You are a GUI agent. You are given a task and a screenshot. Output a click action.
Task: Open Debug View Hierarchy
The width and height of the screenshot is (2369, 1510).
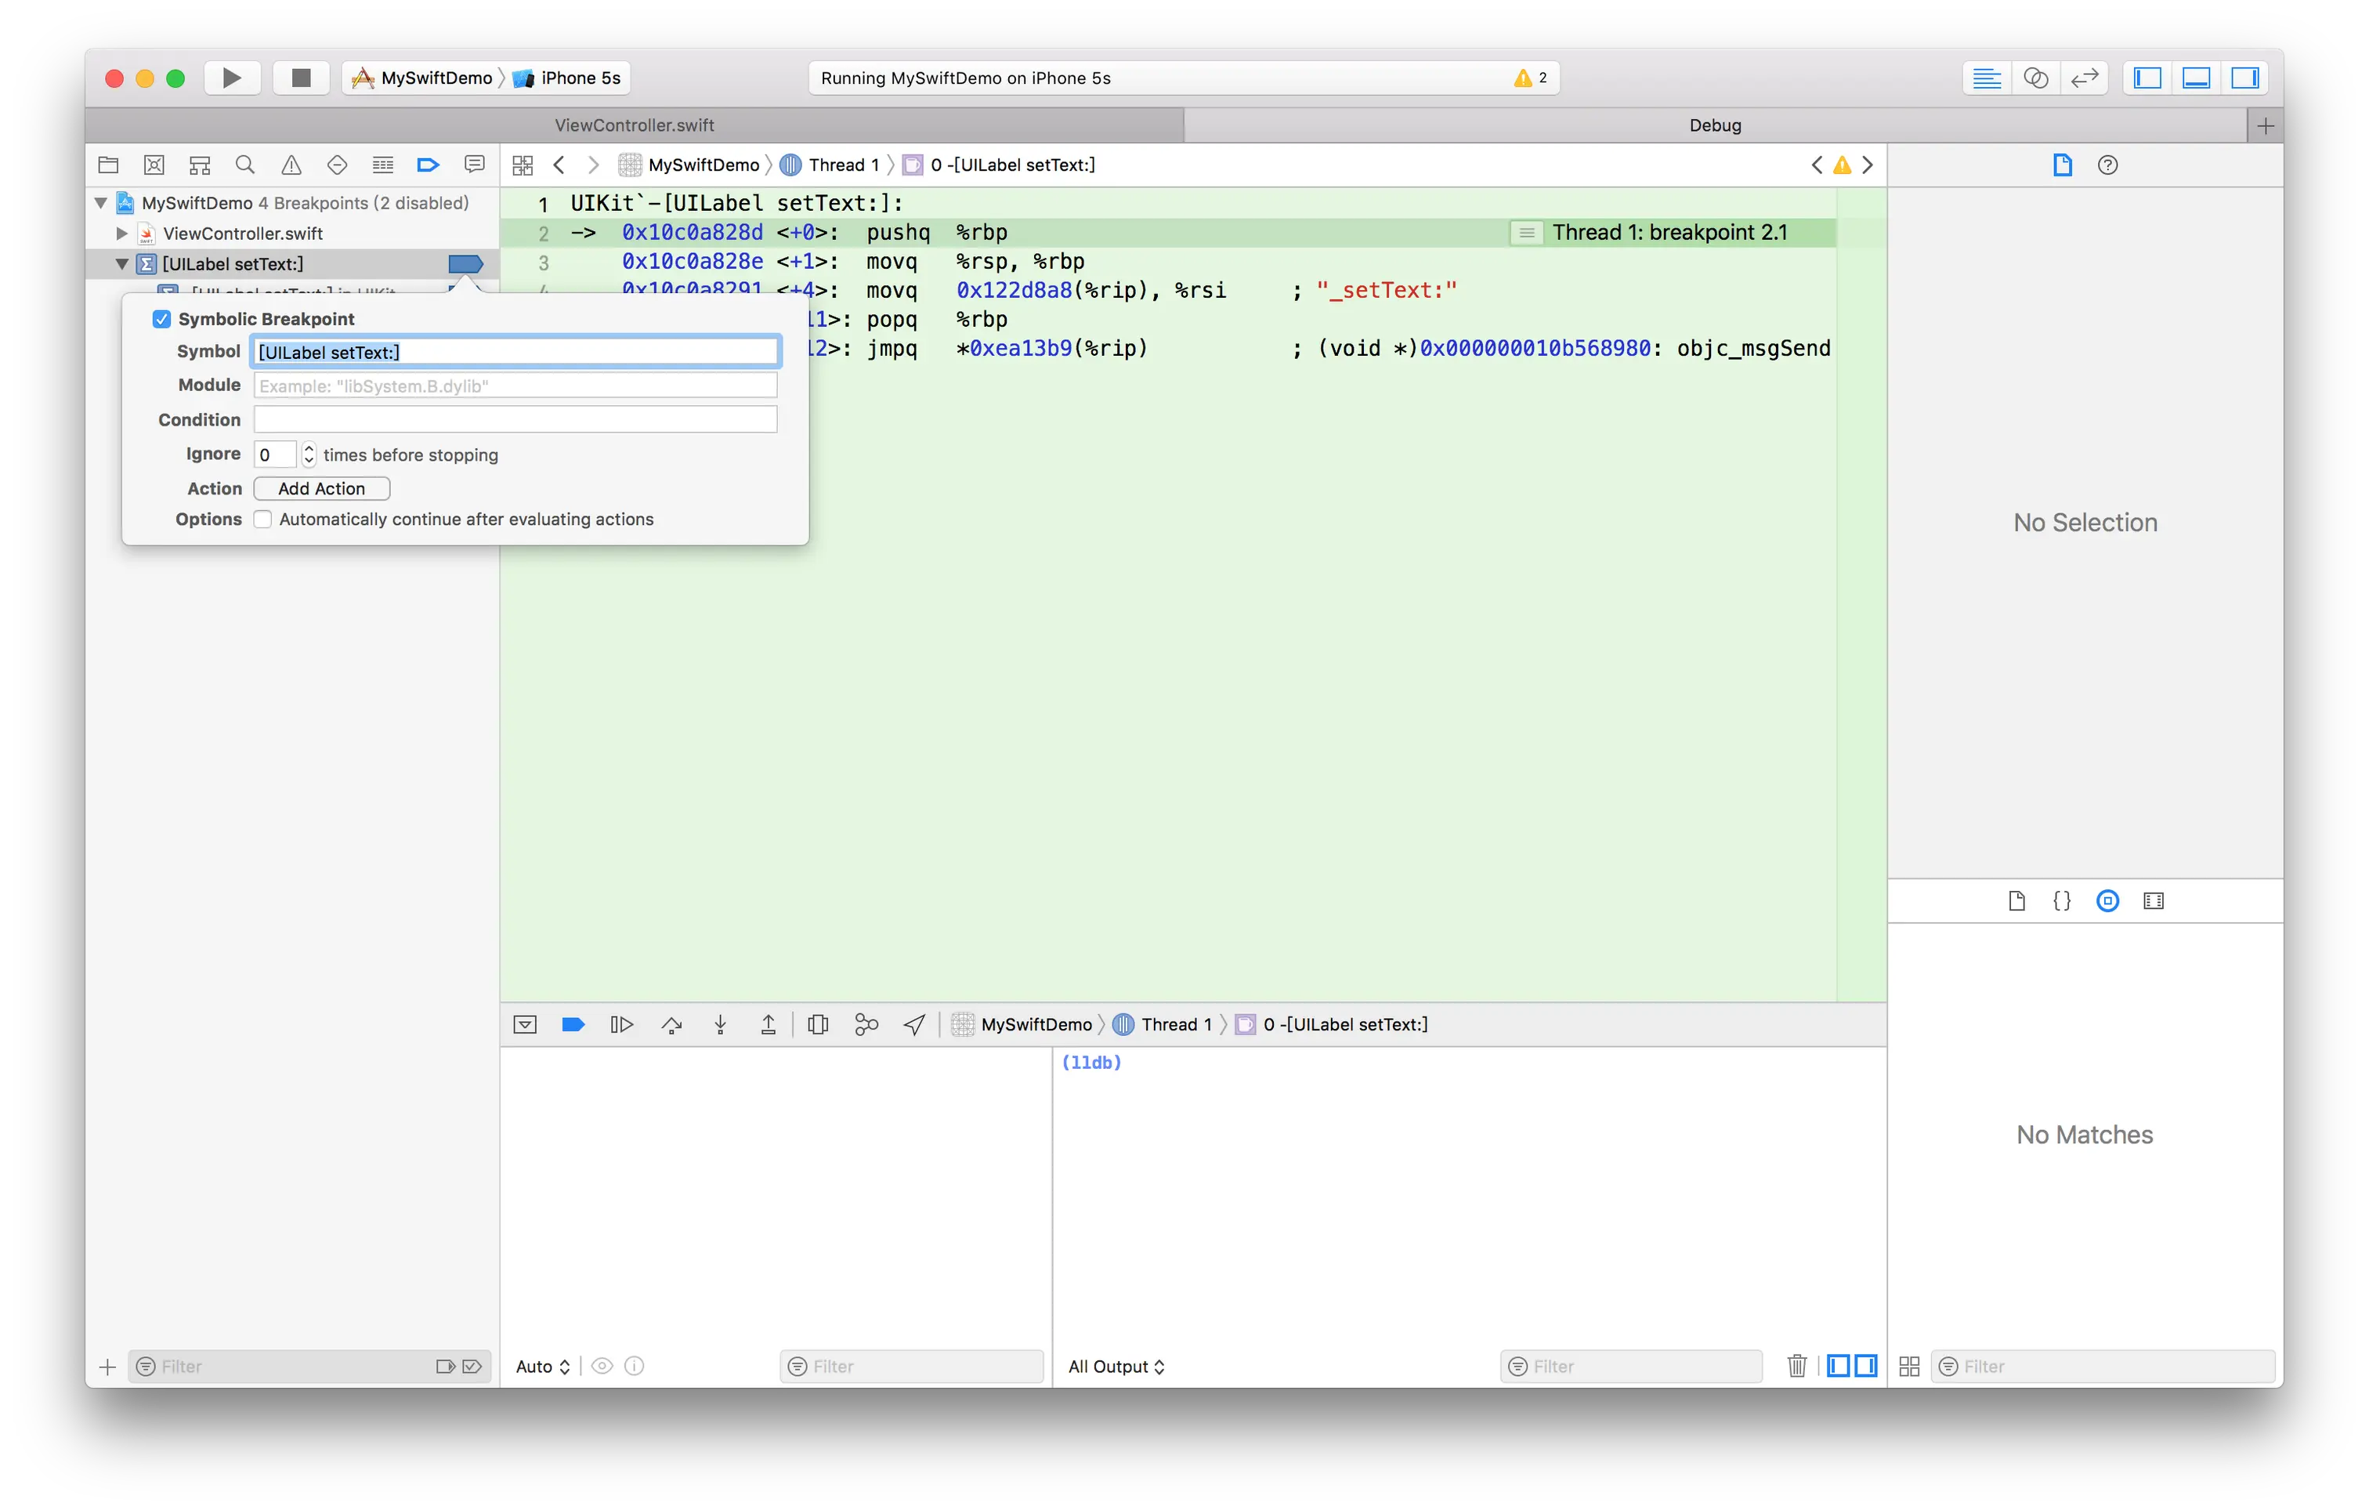coord(818,1025)
